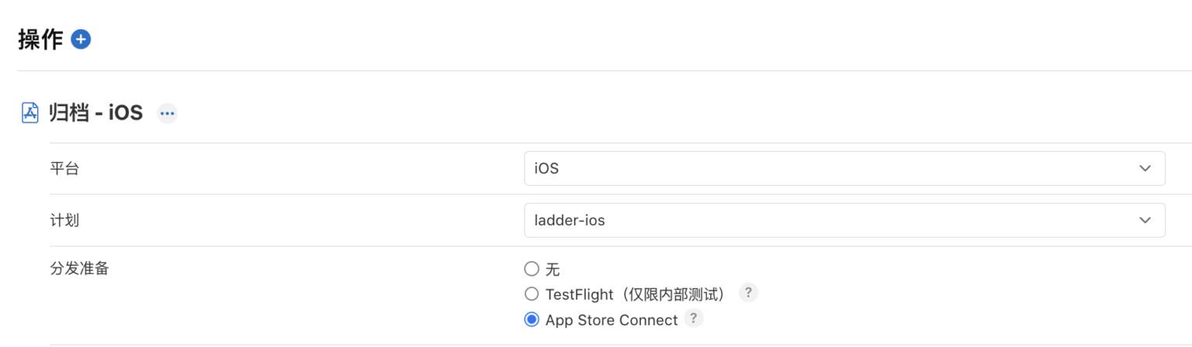Screen dimensions: 1192x347
Task: Click the App Store Connect option text
Action: [612, 320]
